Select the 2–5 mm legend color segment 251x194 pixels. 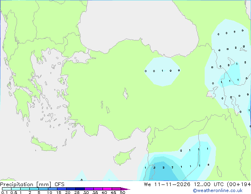34,189
